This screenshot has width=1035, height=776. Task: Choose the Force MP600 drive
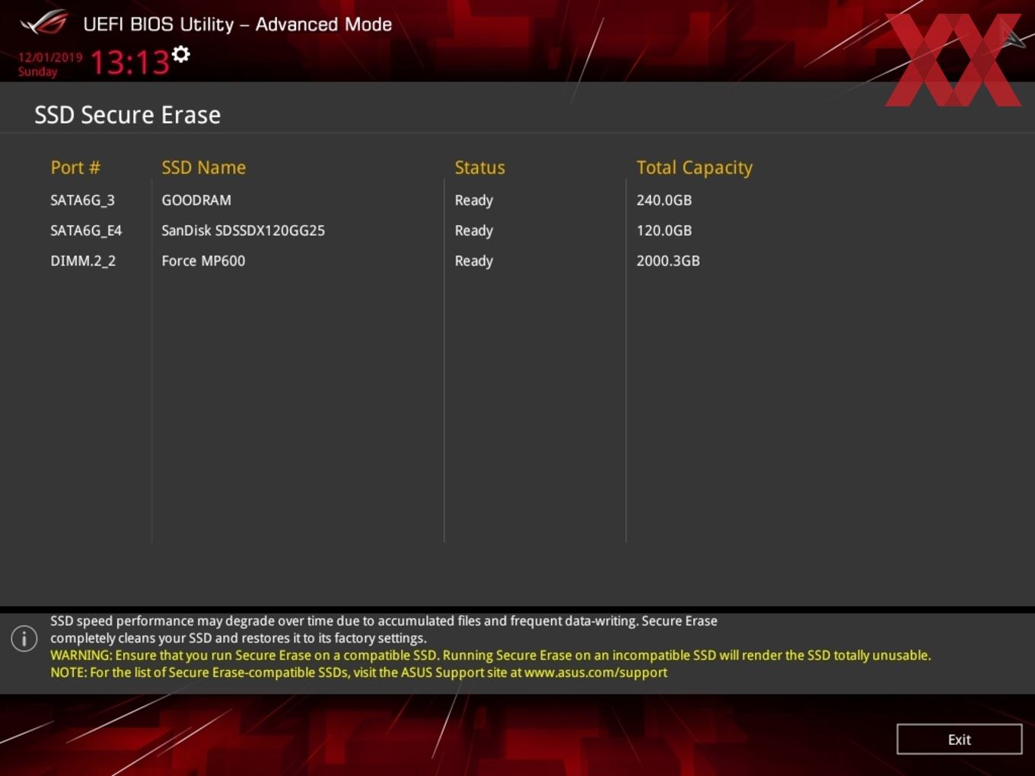coord(203,261)
